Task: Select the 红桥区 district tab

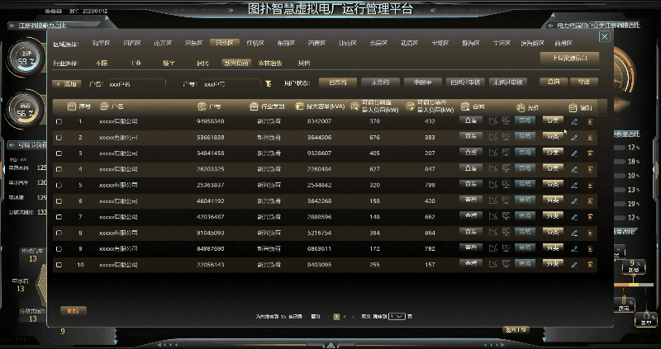Action: tap(255, 43)
